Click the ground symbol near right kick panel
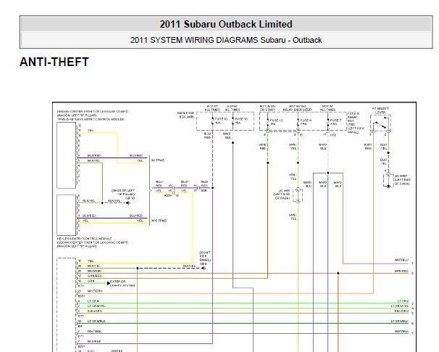439x352 pixels. 204,269
